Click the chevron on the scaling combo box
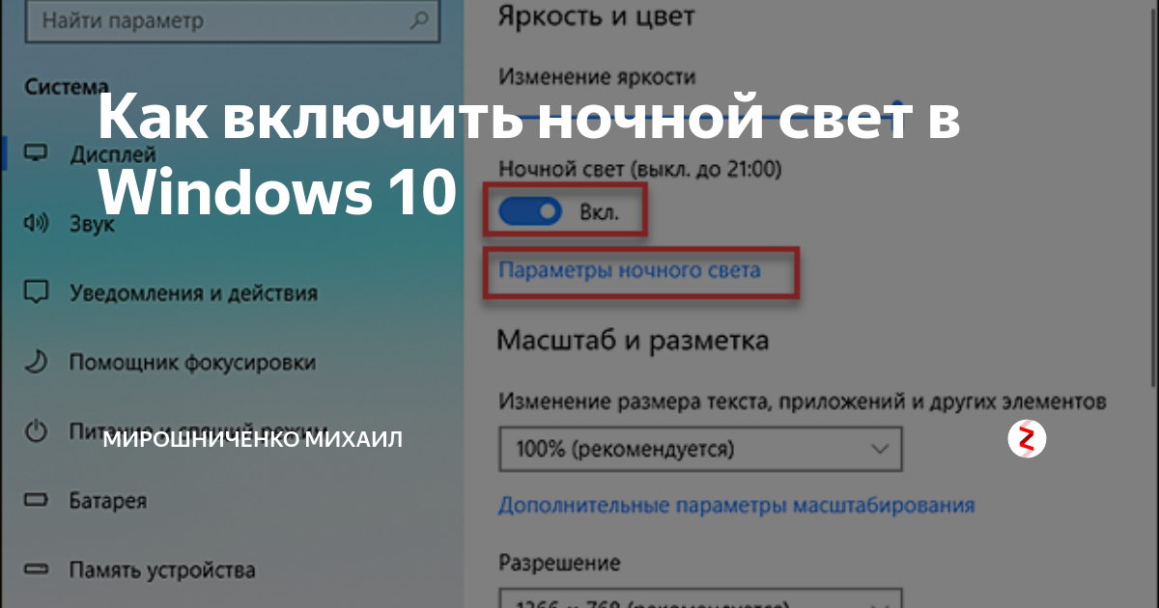The height and width of the screenshot is (608, 1159). (x=881, y=448)
